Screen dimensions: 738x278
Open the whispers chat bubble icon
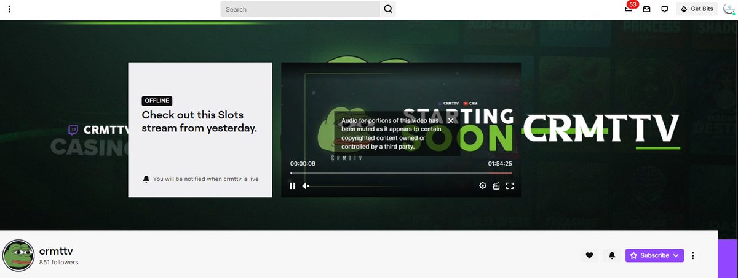pyautogui.click(x=665, y=9)
